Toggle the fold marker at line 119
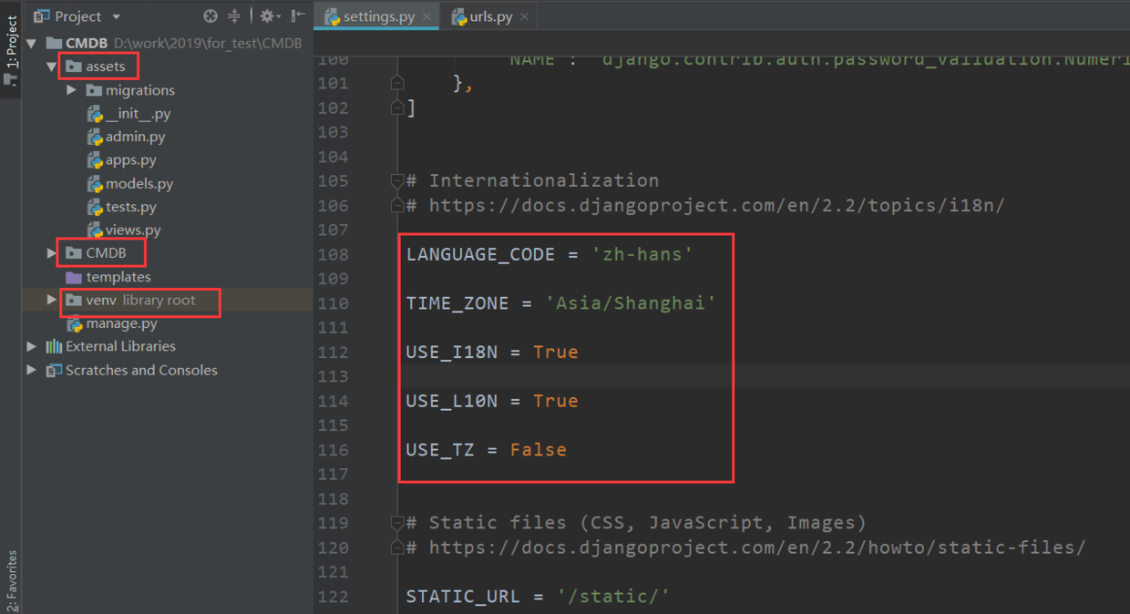This screenshot has width=1130, height=614. [396, 523]
